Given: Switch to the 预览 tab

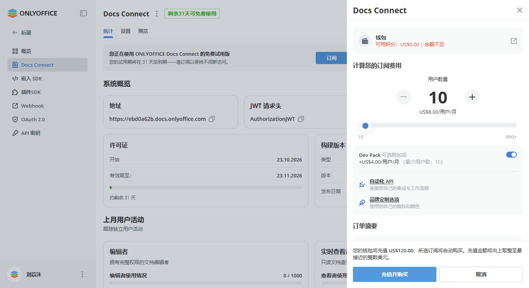Looking at the screenshot, I should (143, 31).
